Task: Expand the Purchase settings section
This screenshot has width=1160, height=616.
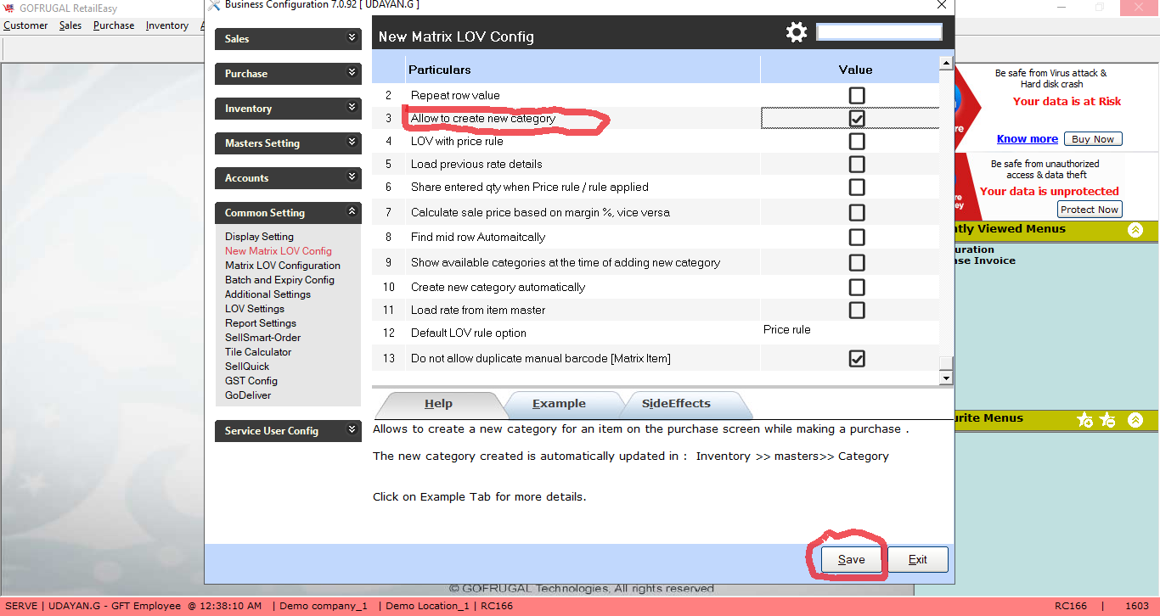Action: [x=288, y=74]
